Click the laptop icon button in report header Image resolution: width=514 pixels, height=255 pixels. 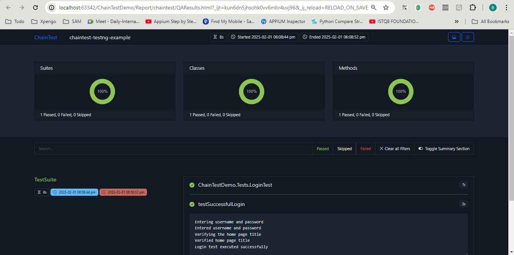[x=454, y=37]
